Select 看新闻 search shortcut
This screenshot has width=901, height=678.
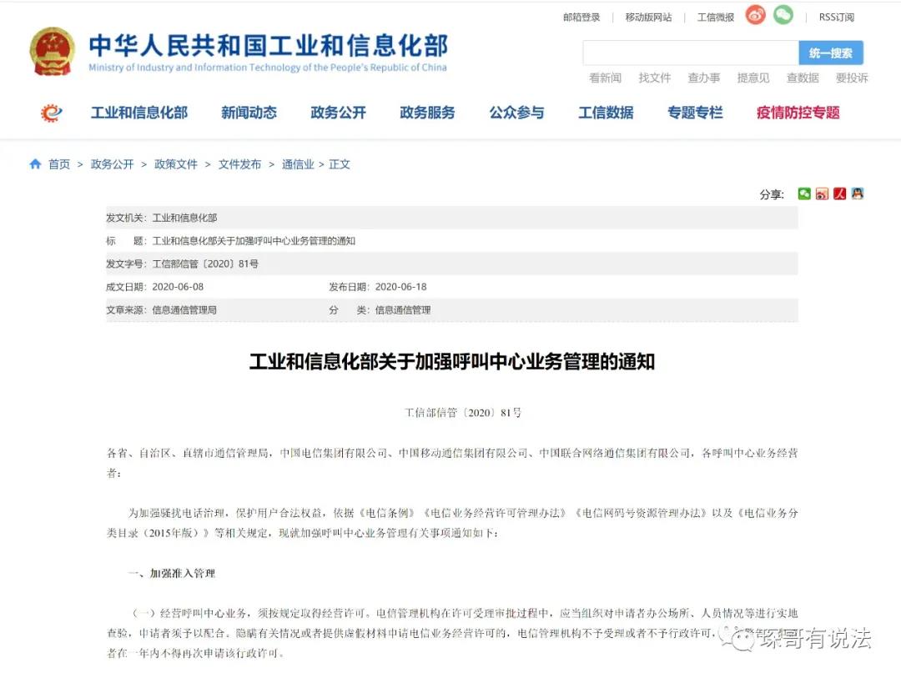tap(605, 78)
